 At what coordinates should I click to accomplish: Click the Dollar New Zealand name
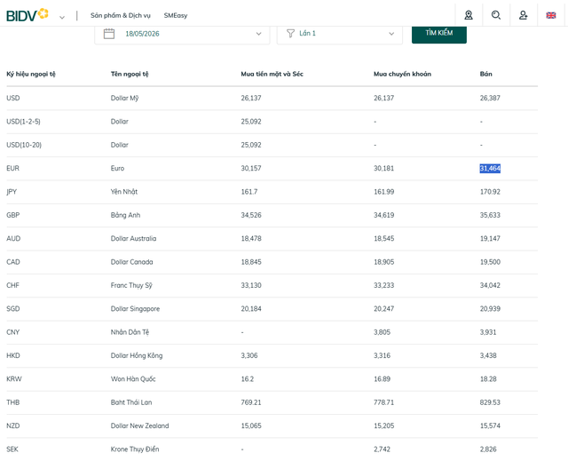pyautogui.click(x=140, y=425)
